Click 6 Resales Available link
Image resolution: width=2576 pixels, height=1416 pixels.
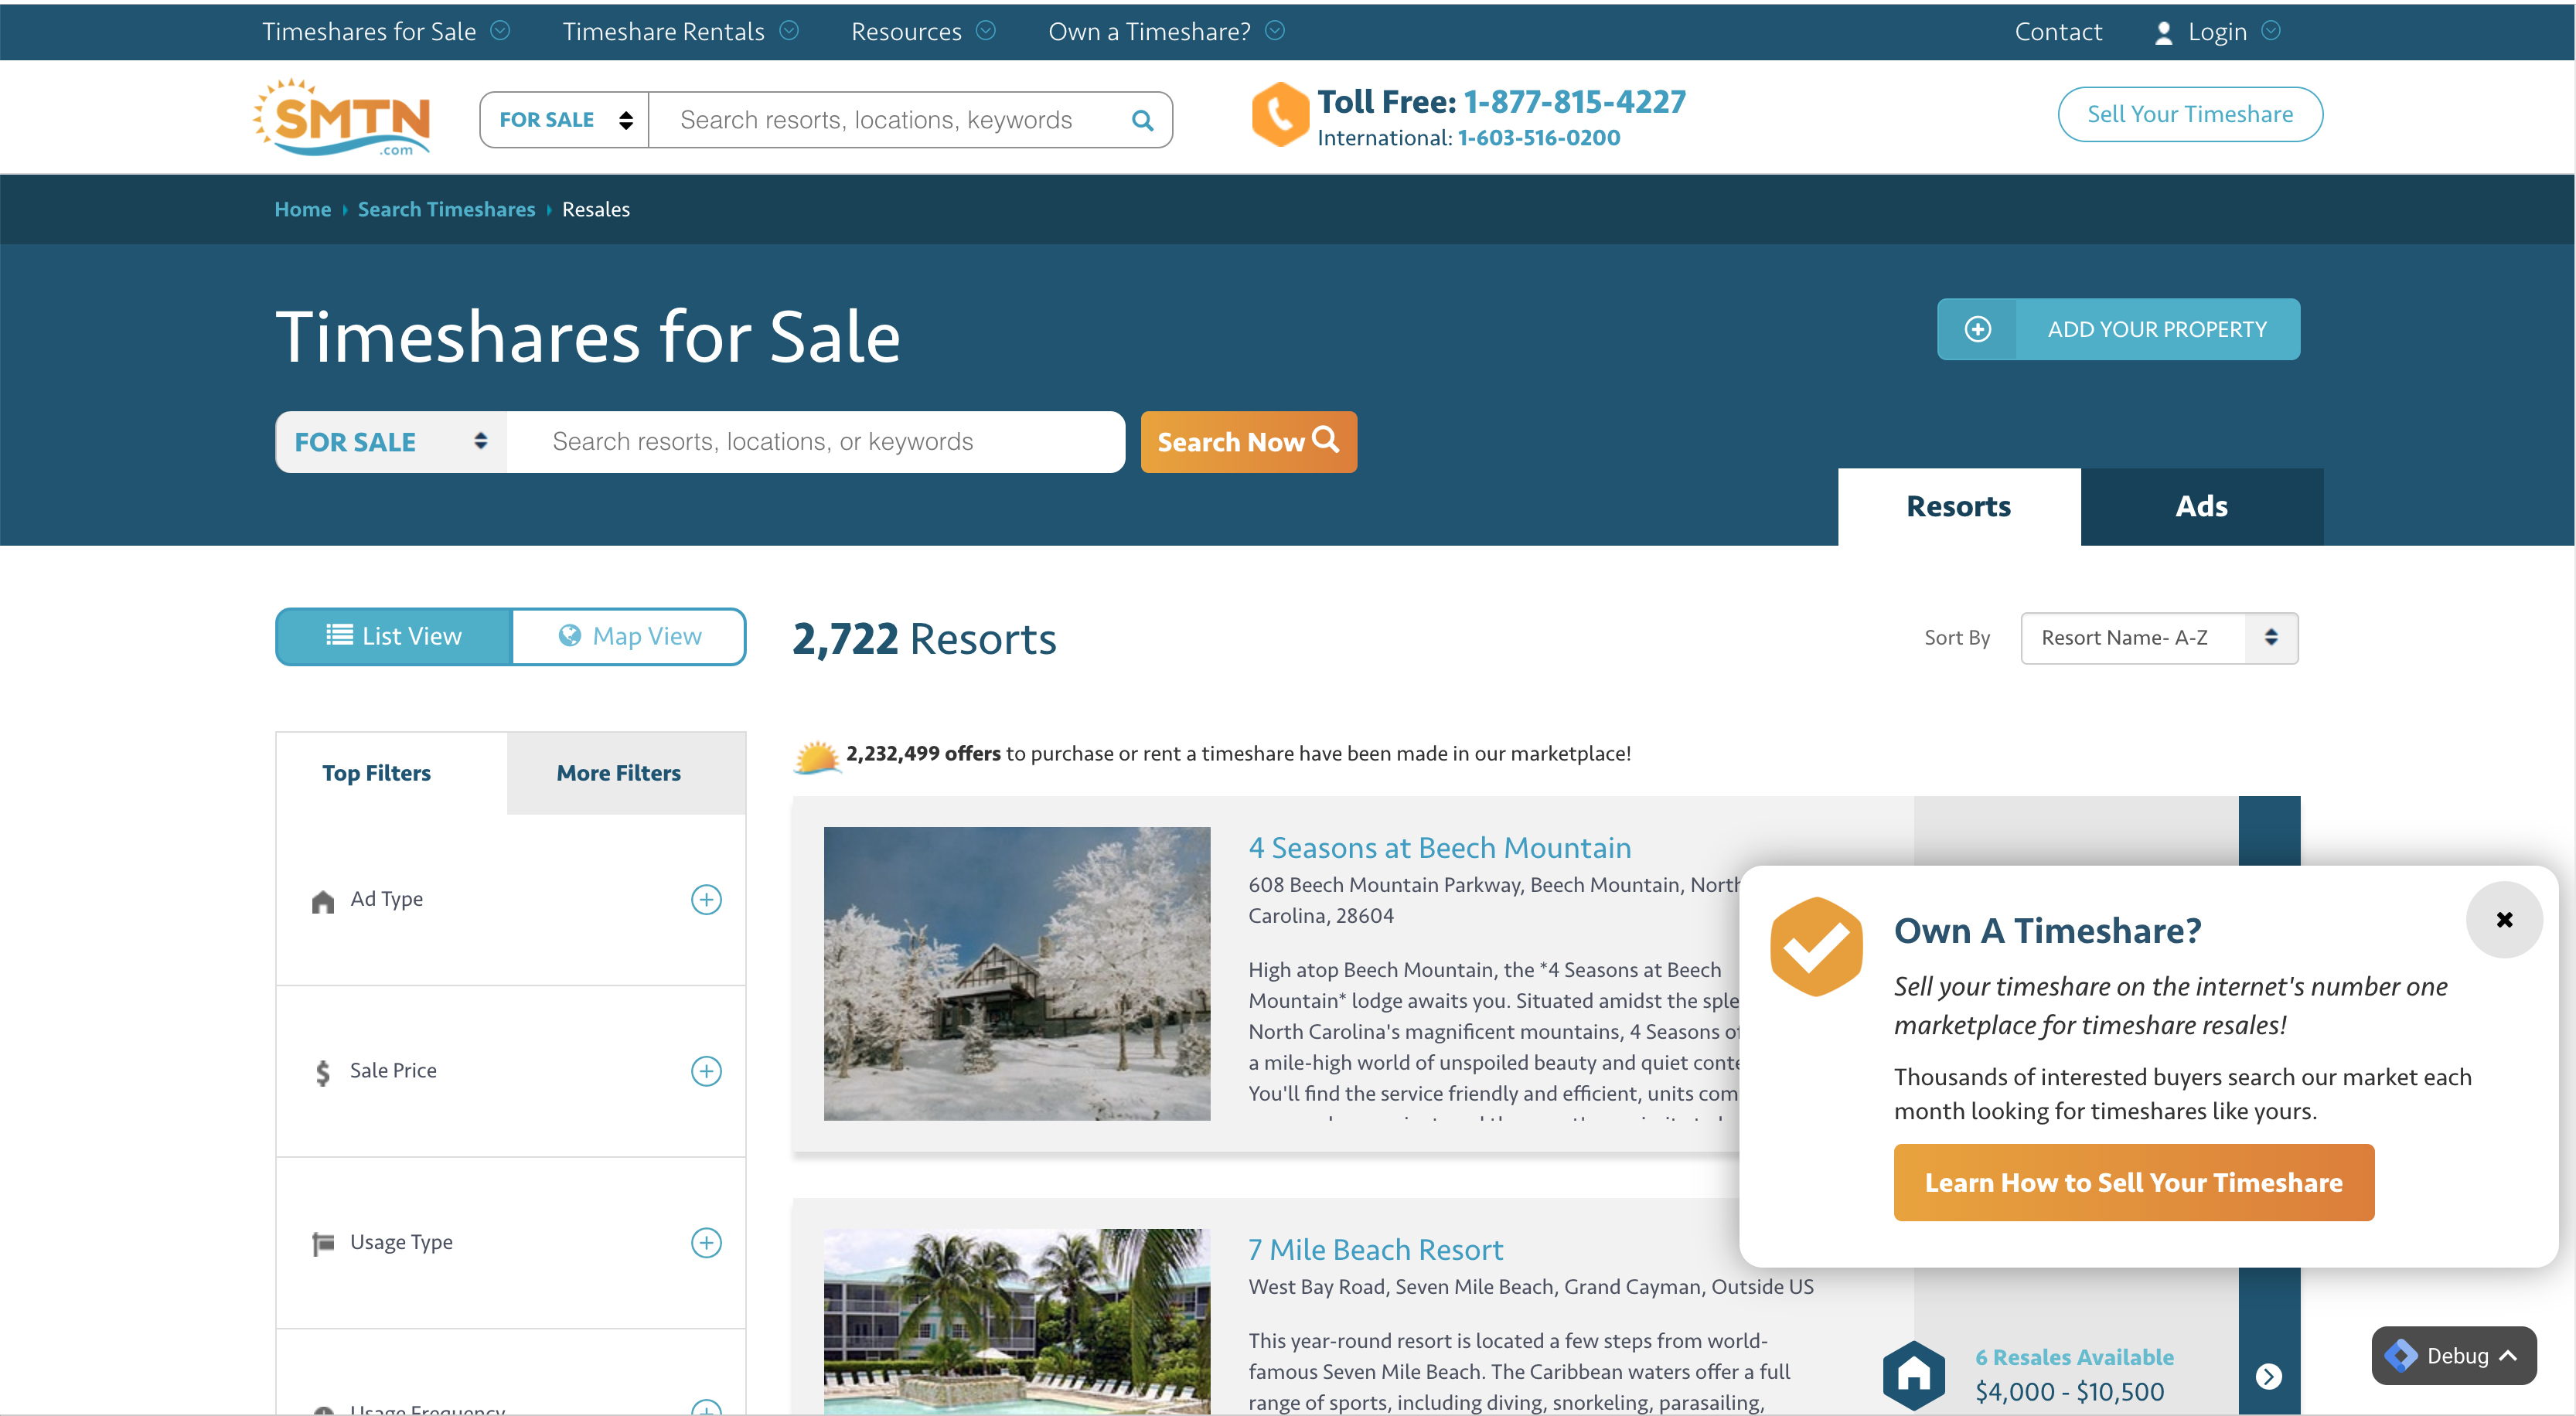[2074, 1357]
